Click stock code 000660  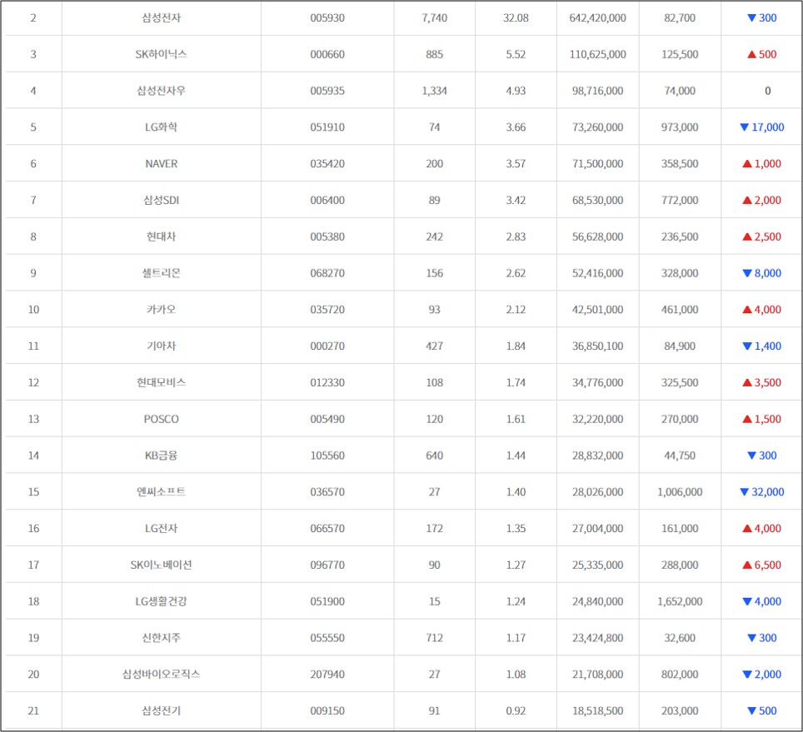coord(327,54)
